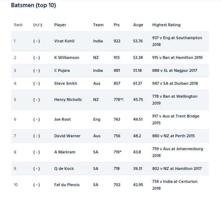Click Kohli's 922 points value
The width and height of the screenshot is (222, 203).
pos(117,41)
